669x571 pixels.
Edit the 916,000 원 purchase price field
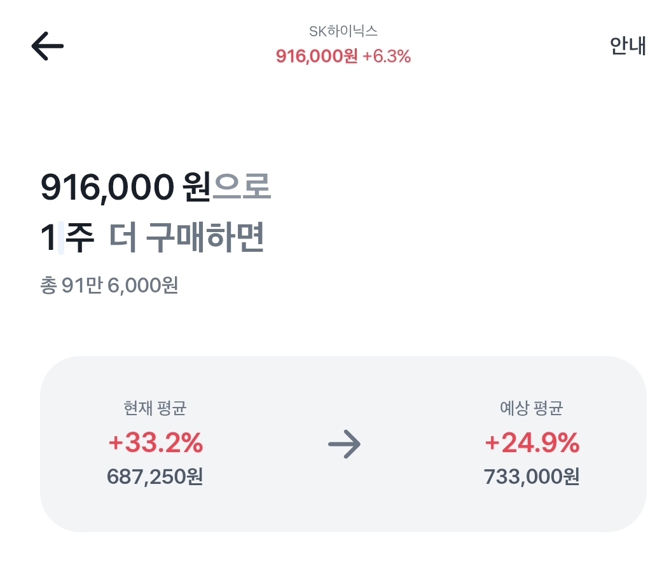coord(106,188)
